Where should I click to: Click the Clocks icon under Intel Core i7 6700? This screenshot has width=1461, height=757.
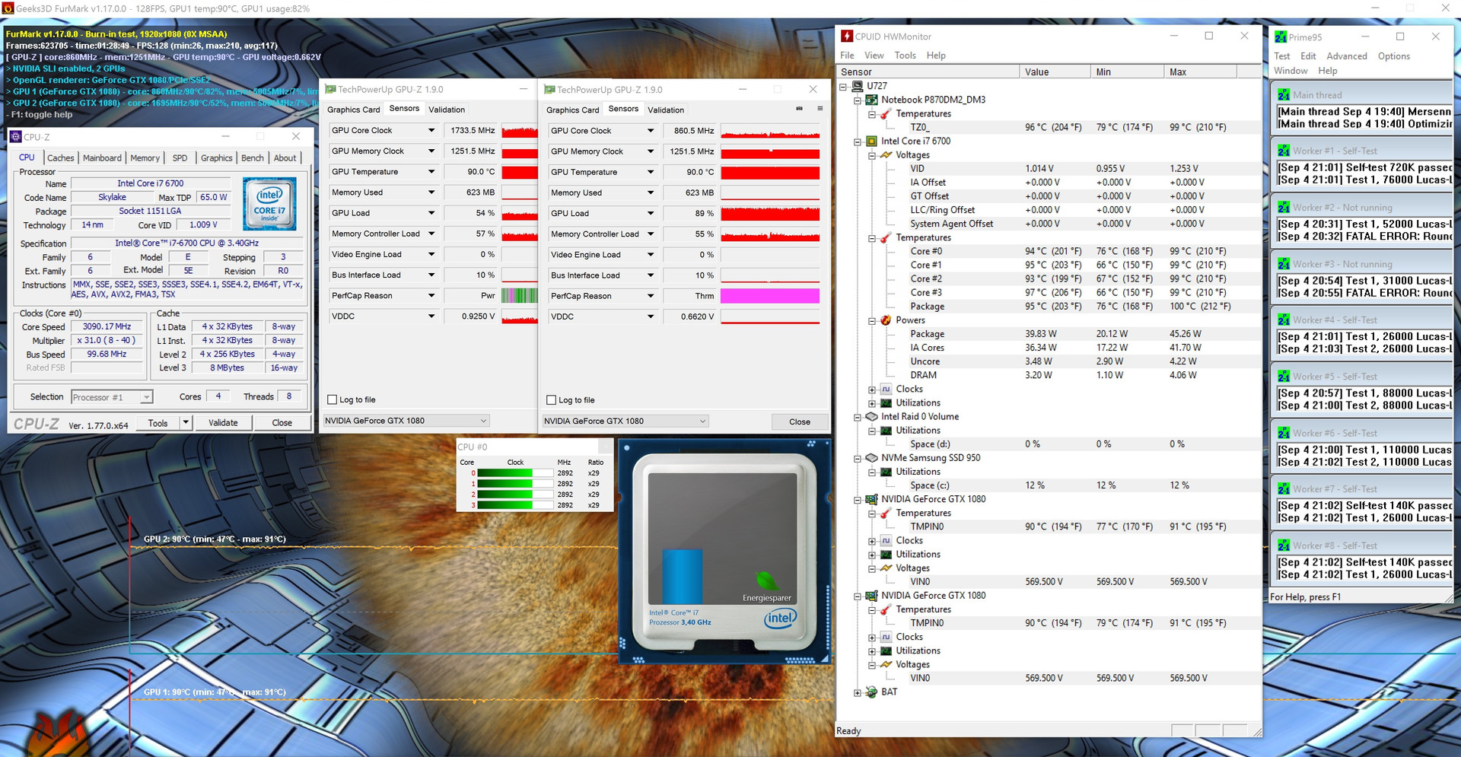click(x=886, y=390)
